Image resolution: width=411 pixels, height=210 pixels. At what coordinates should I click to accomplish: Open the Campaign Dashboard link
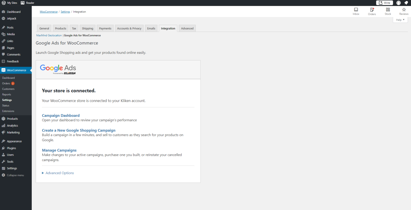(x=61, y=115)
